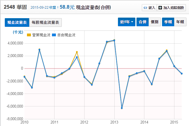This screenshot has height=126, width=189.
Task: Open the 近5年 period dropdown
Action: point(127,22)
